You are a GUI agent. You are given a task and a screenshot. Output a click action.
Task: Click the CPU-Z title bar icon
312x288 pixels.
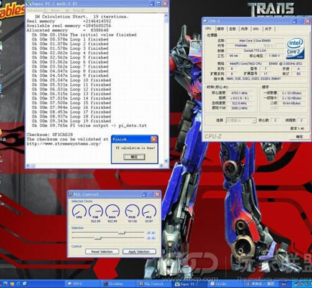click(x=205, y=21)
